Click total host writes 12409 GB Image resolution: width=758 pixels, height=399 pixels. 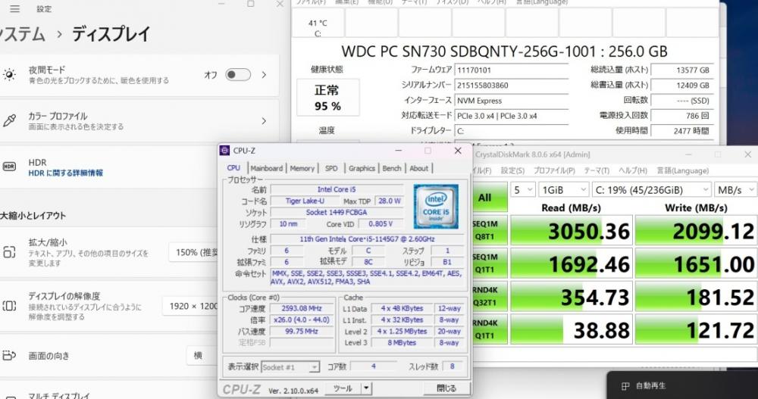tap(682, 86)
